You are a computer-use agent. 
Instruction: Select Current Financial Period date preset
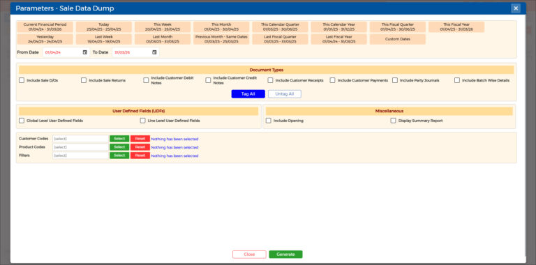[45, 27]
